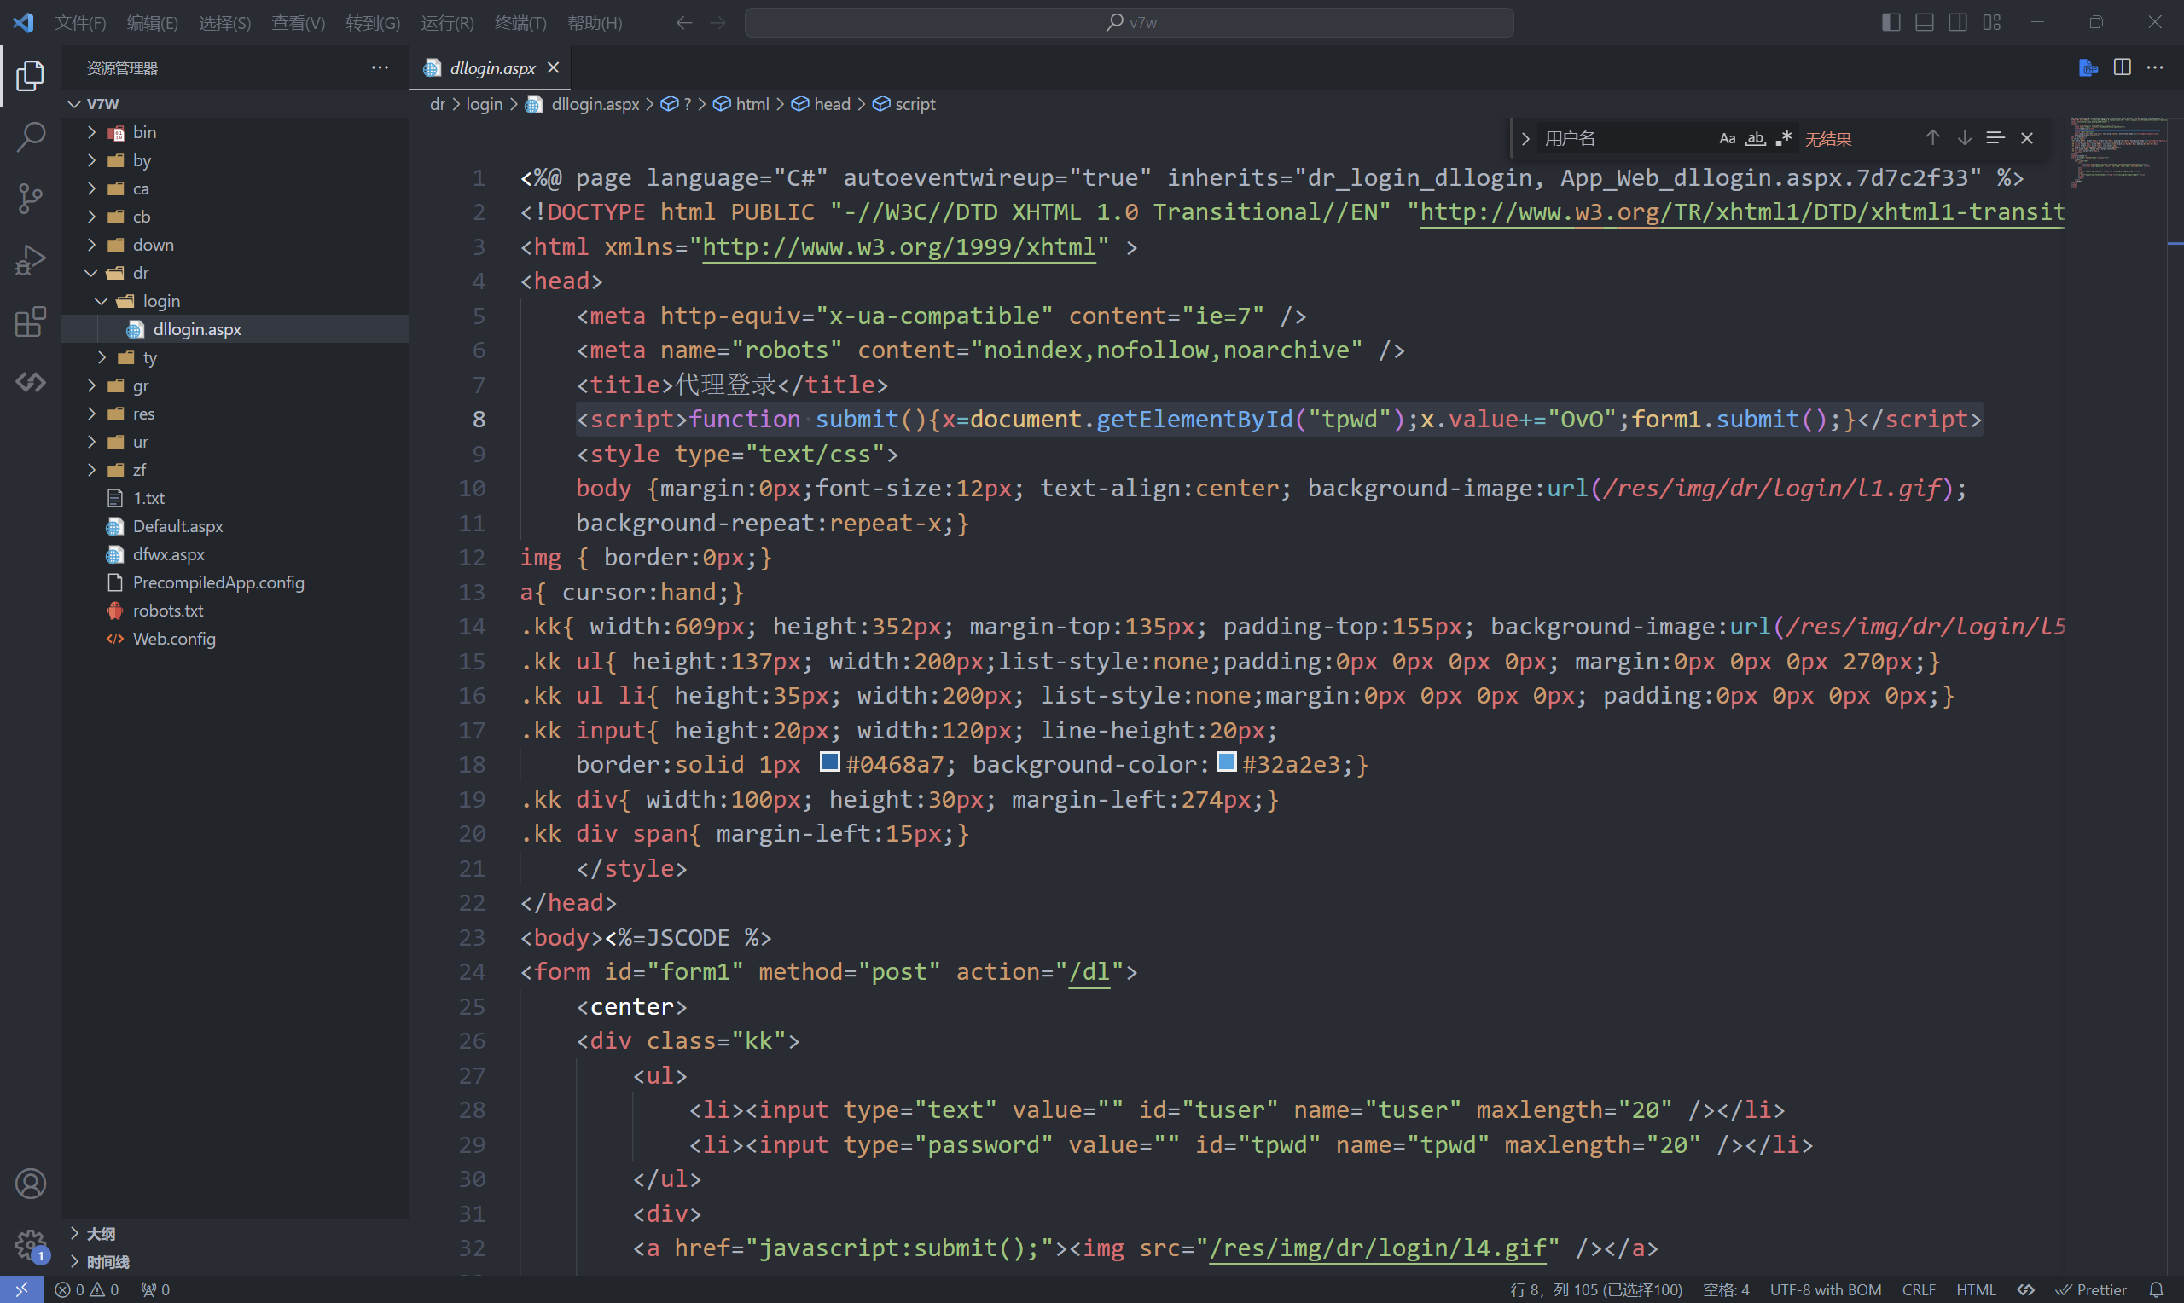The width and height of the screenshot is (2184, 1303).
Task: Change UTF-8 with BOM encoding
Action: (1825, 1289)
